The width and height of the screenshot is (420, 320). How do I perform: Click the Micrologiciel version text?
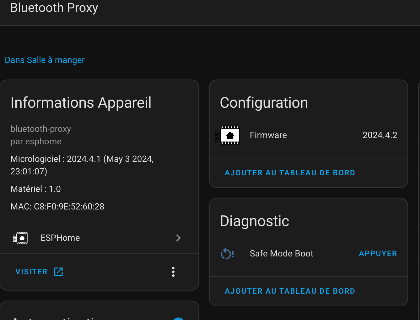click(82, 165)
